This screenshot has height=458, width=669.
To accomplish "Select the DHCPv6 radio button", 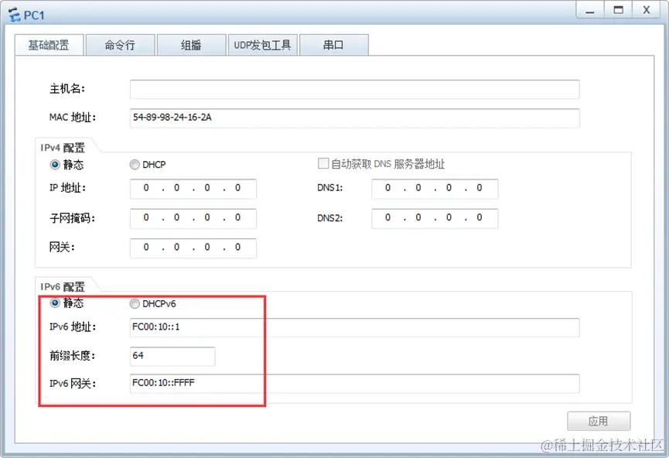I will click(x=135, y=303).
